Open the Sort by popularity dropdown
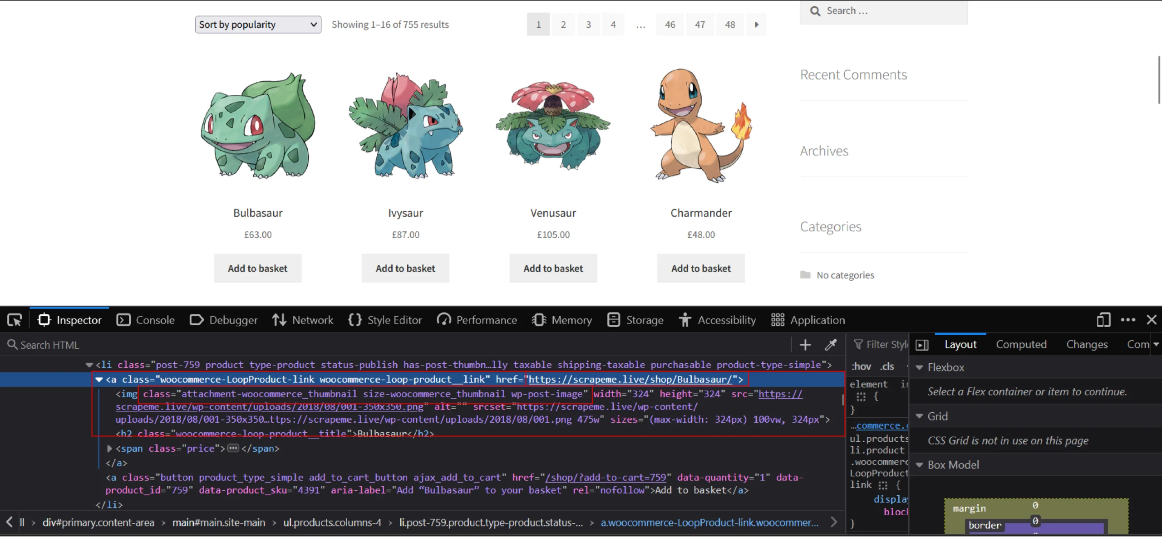The height and width of the screenshot is (537, 1162). (x=258, y=24)
